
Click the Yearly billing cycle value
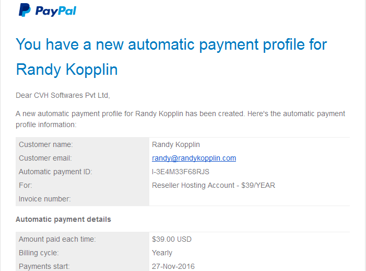pos(162,253)
